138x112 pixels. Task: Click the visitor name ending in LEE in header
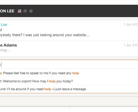click(7, 11)
